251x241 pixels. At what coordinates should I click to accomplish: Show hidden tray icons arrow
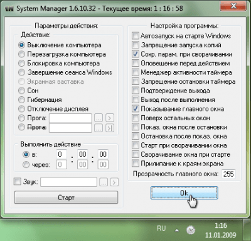(x=177, y=230)
